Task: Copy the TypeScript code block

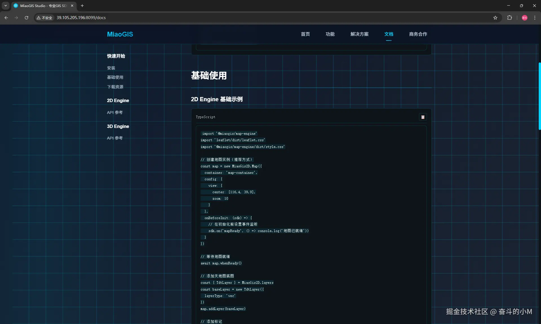Action: point(423,117)
